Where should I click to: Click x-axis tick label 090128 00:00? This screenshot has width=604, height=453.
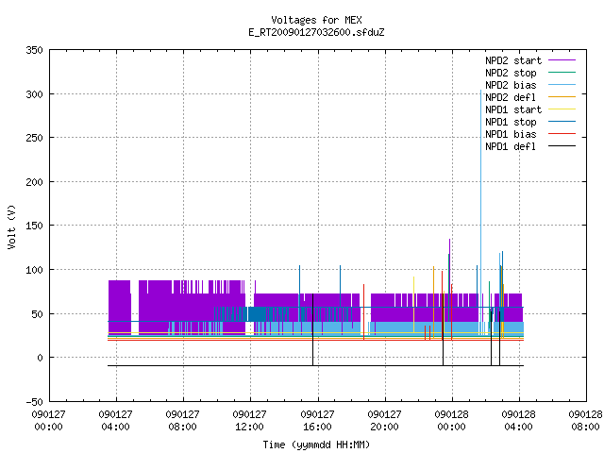(451, 421)
